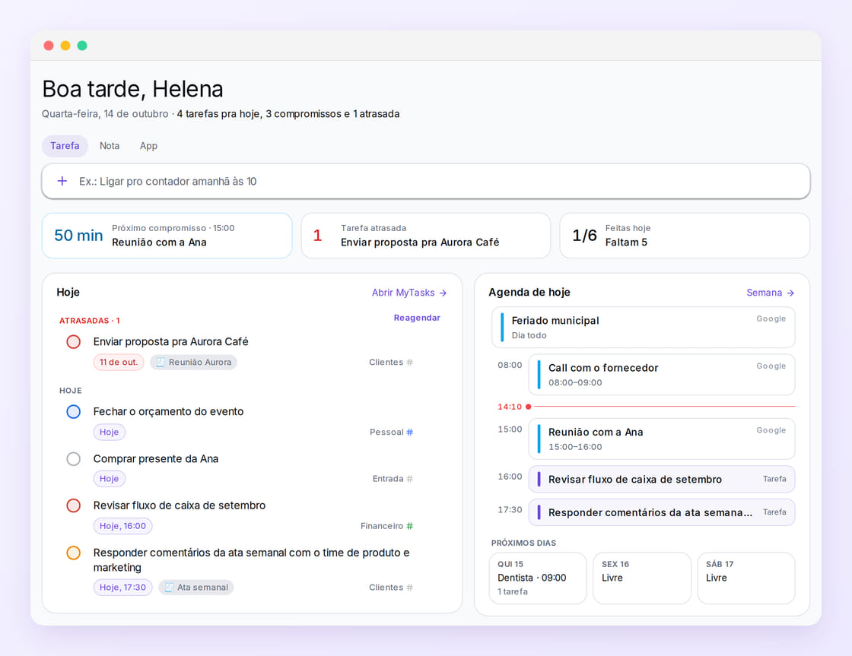Open the Ata semanal note chip

(196, 587)
